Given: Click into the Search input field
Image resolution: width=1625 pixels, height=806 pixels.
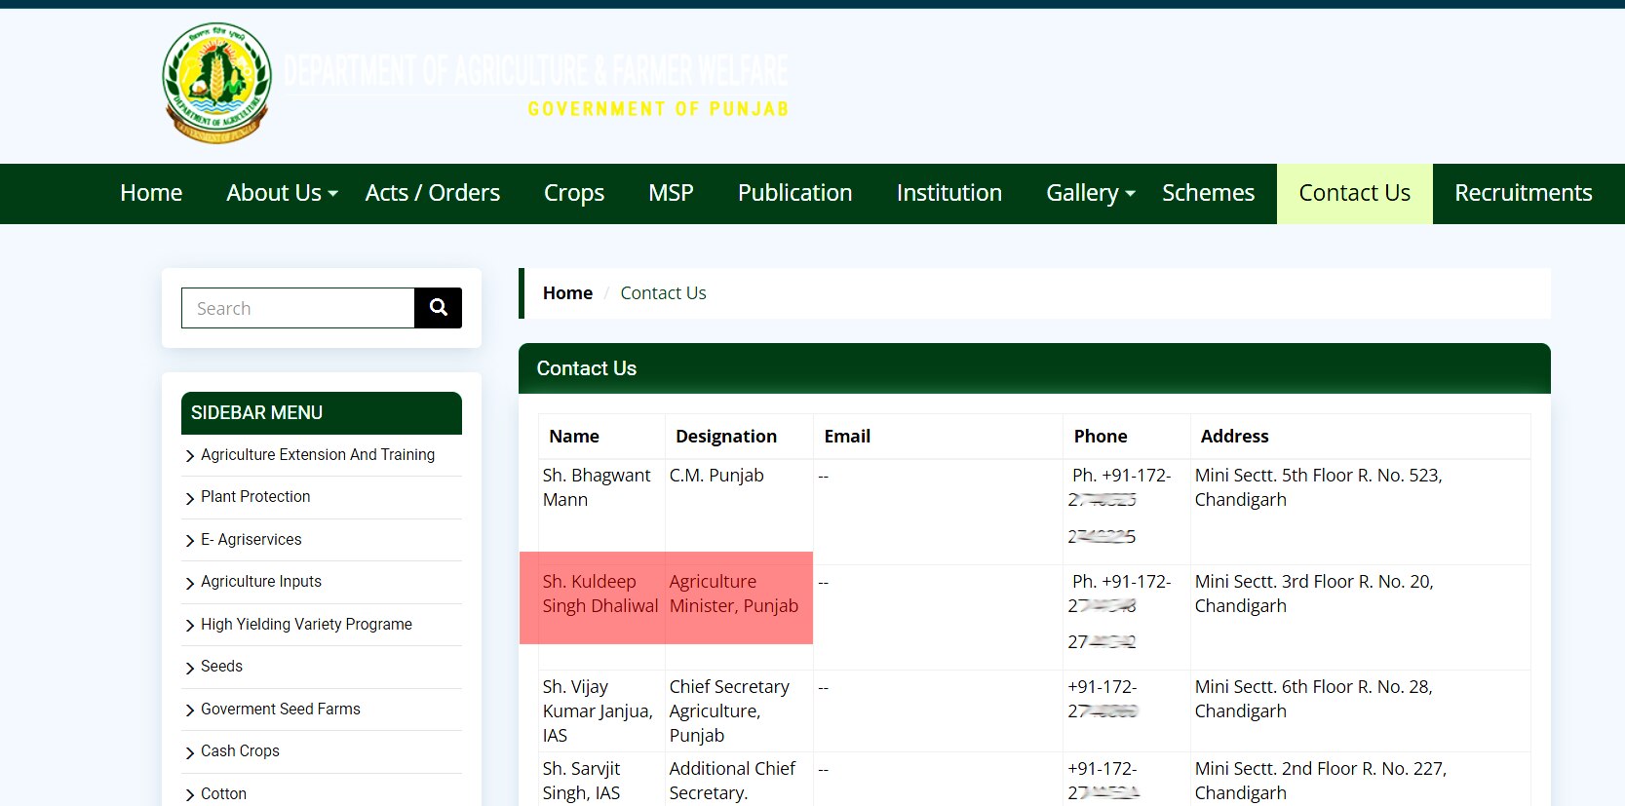Looking at the screenshot, I should [298, 308].
